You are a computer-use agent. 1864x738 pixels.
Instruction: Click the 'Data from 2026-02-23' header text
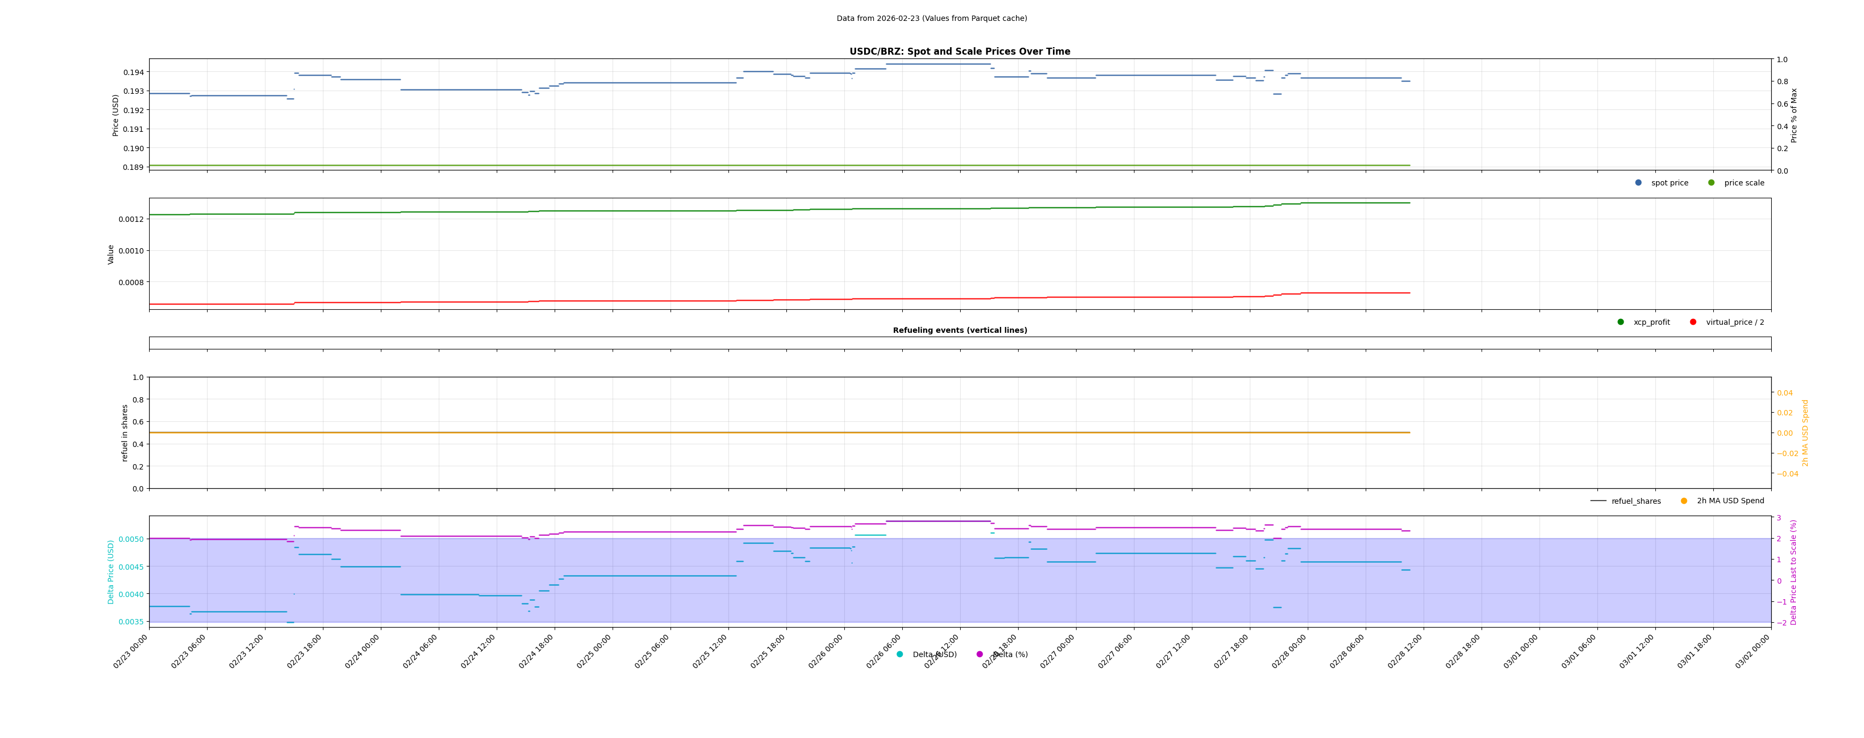(931, 19)
